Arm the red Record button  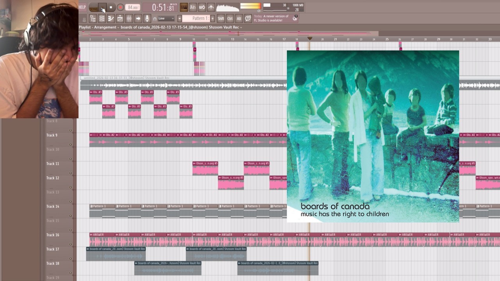120,7
